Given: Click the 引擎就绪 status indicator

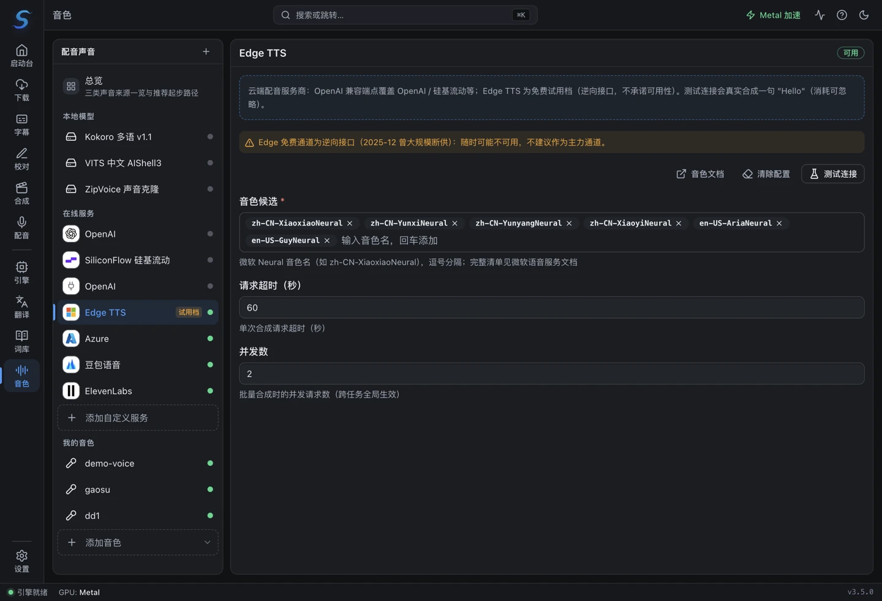Looking at the screenshot, I should (x=28, y=592).
